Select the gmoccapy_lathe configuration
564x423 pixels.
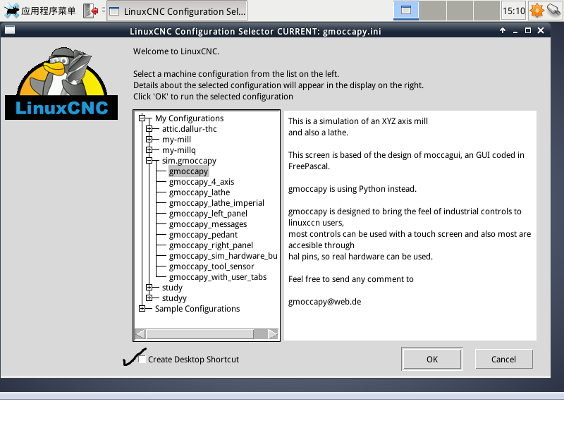(x=200, y=192)
